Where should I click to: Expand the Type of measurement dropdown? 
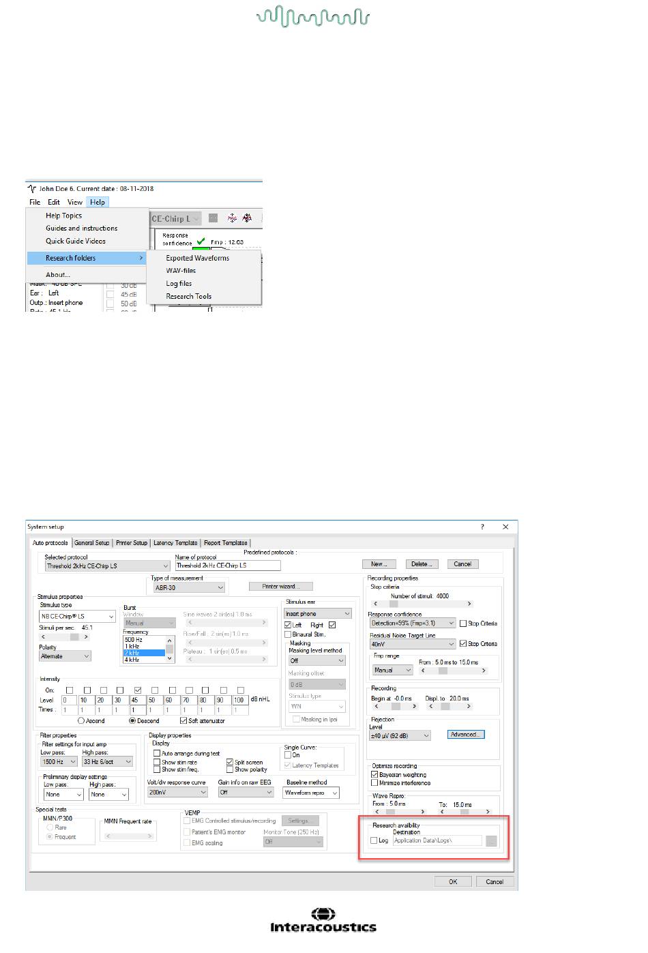[x=220, y=587]
